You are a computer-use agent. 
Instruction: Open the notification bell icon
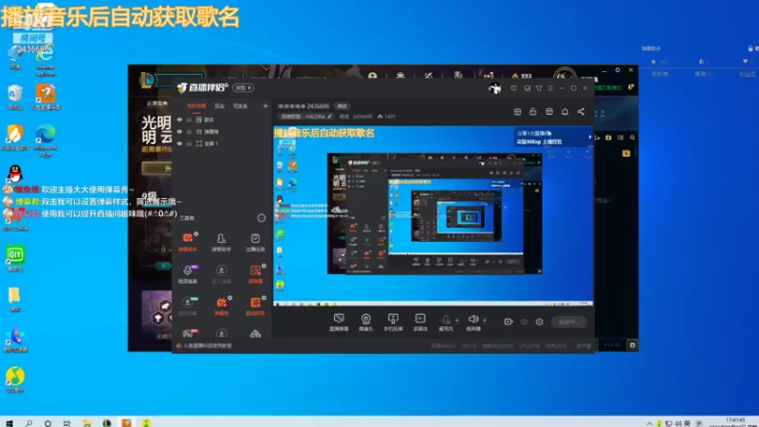565,112
